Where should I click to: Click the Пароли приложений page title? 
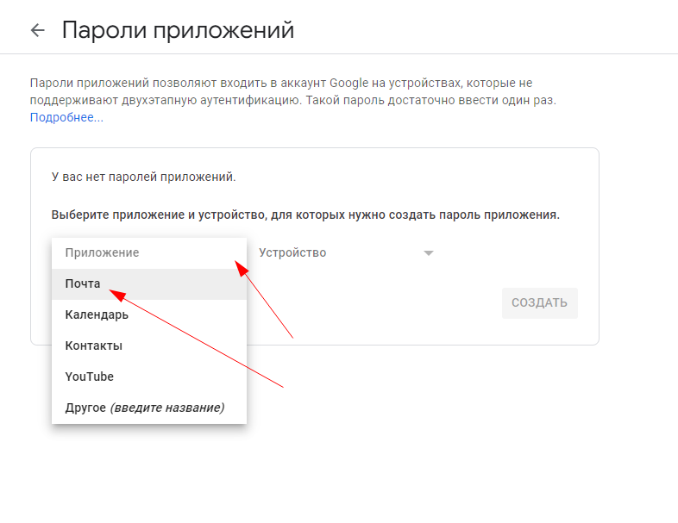click(x=178, y=30)
